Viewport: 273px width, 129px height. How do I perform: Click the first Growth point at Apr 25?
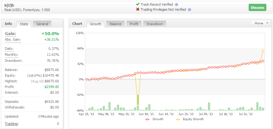(x=87, y=79)
